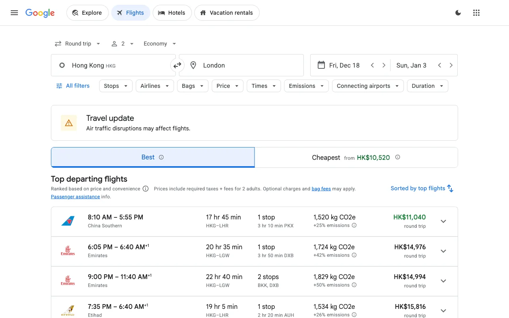
Task: Open the Round trip dropdown
Action: point(78,44)
